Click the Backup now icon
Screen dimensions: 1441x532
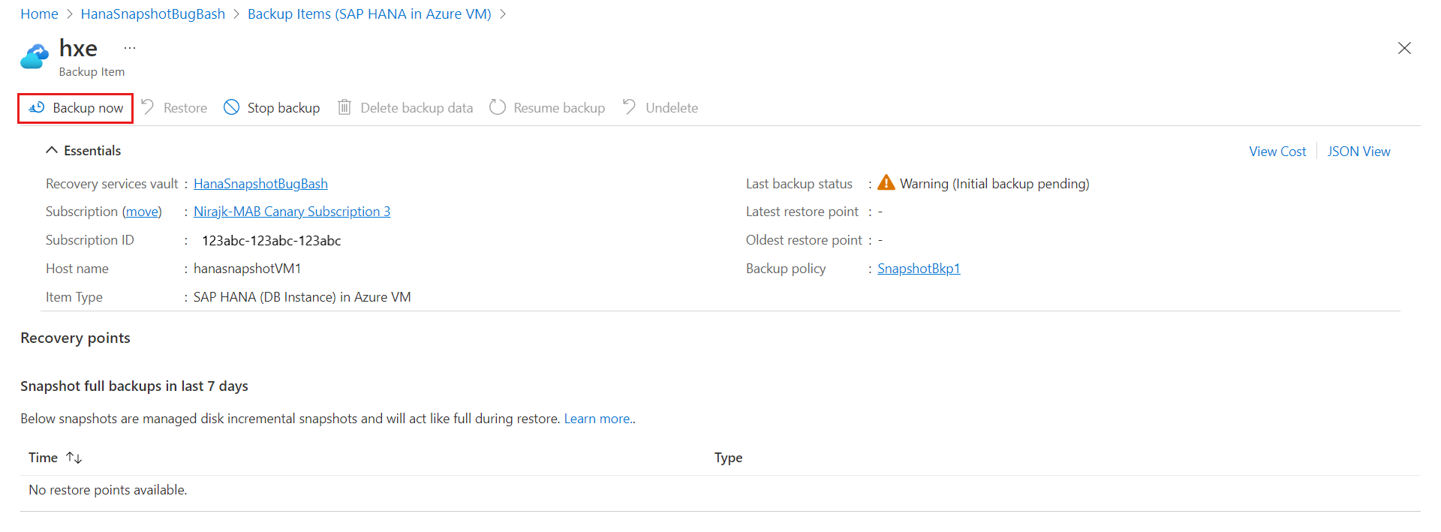(37, 108)
